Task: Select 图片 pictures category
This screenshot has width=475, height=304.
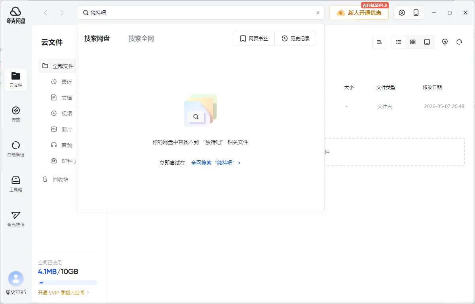Action: 62,129
